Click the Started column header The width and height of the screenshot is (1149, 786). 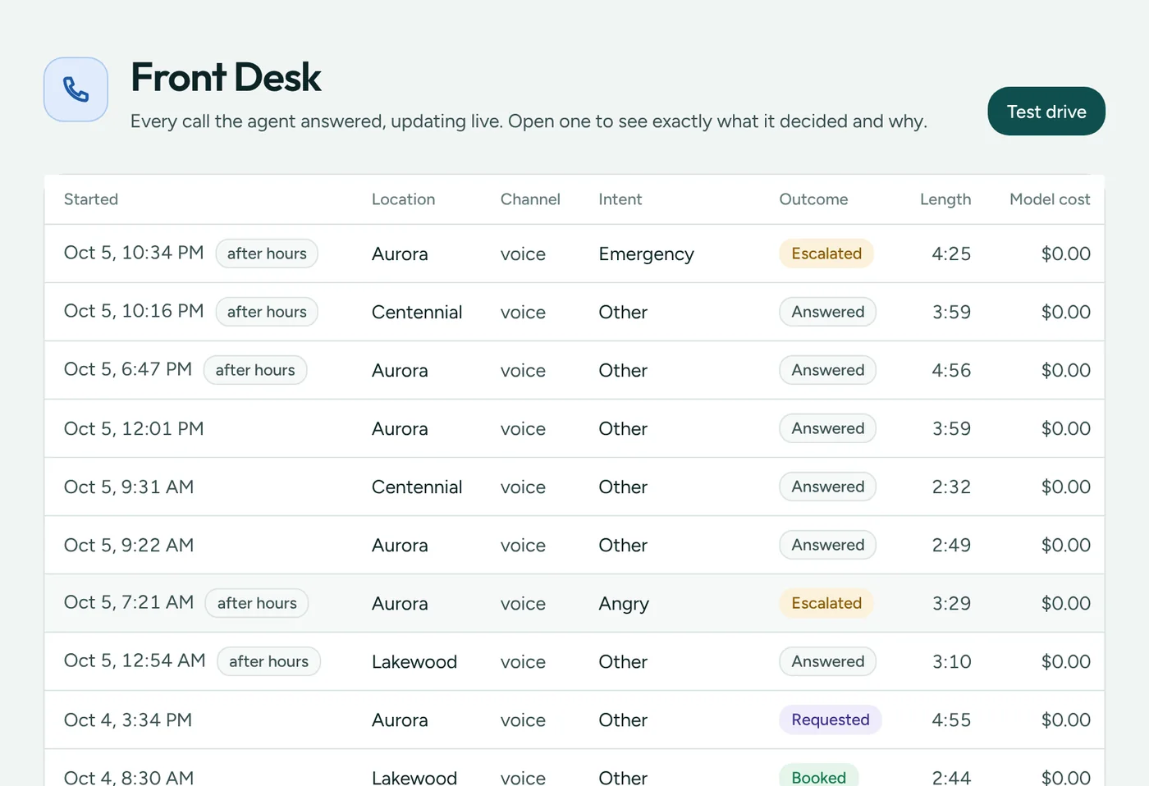(x=91, y=199)
